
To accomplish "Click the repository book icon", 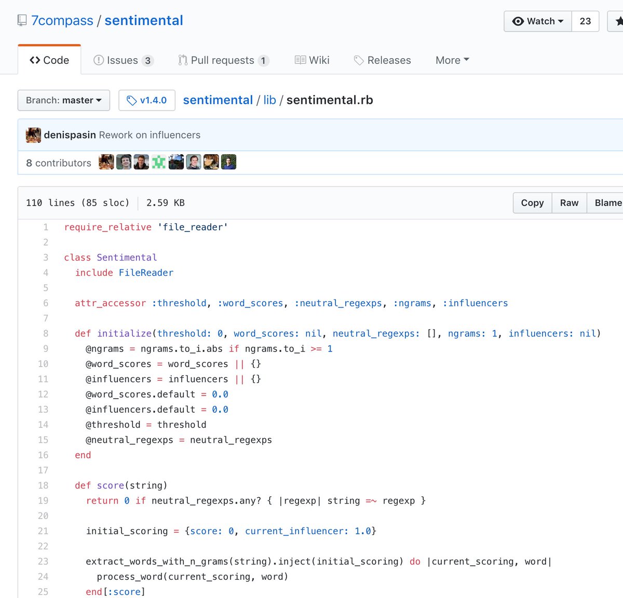I will [x=22, y=21].
